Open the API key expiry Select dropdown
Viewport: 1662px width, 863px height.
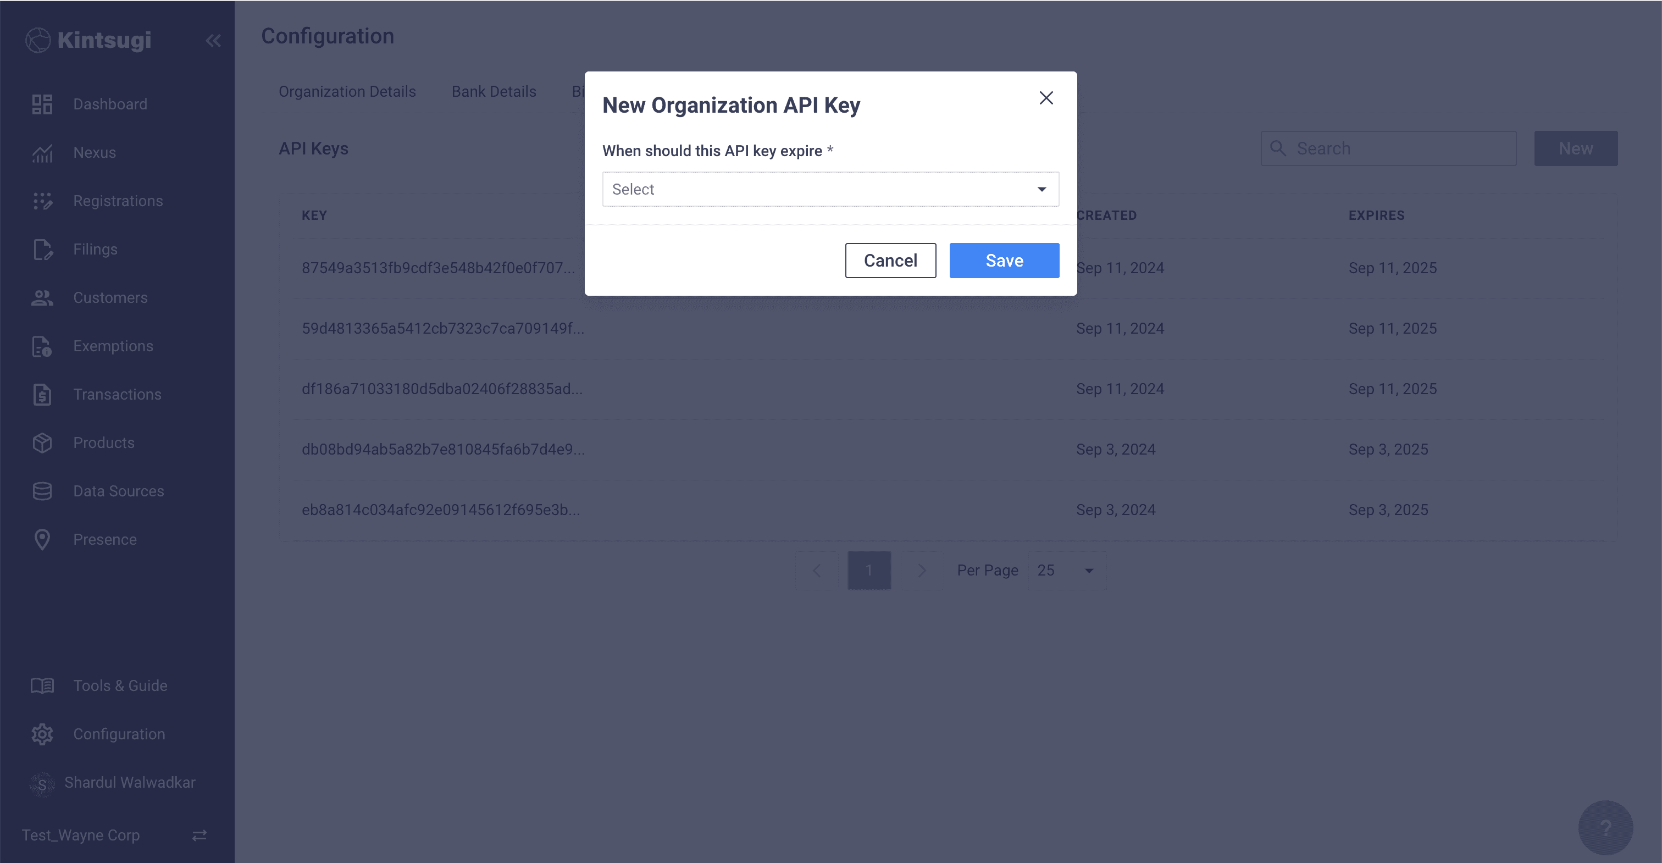[x=830, y=189]
